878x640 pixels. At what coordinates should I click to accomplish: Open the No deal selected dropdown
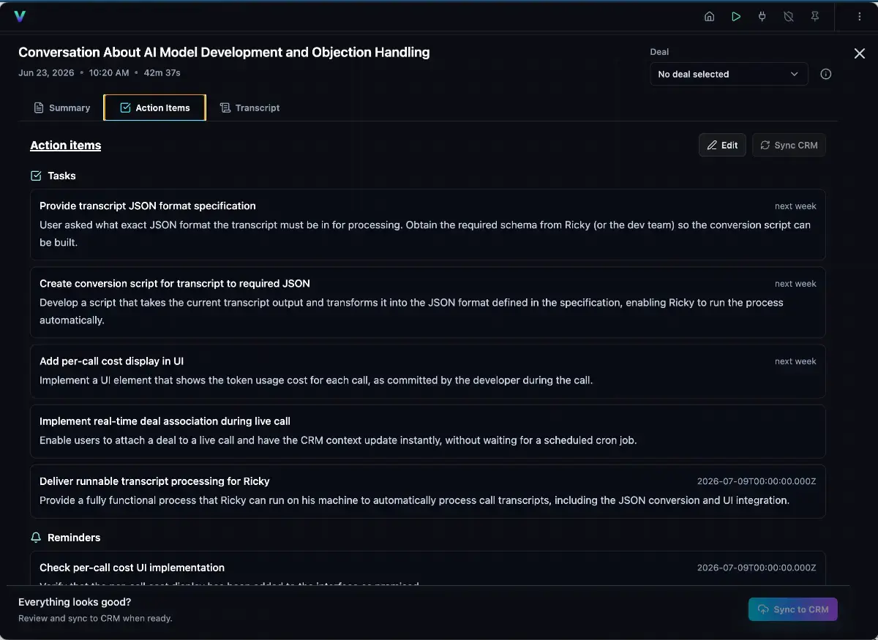coord(729,74)
